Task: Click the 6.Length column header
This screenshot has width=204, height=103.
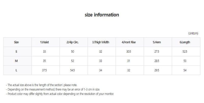Action: point(186,42)
